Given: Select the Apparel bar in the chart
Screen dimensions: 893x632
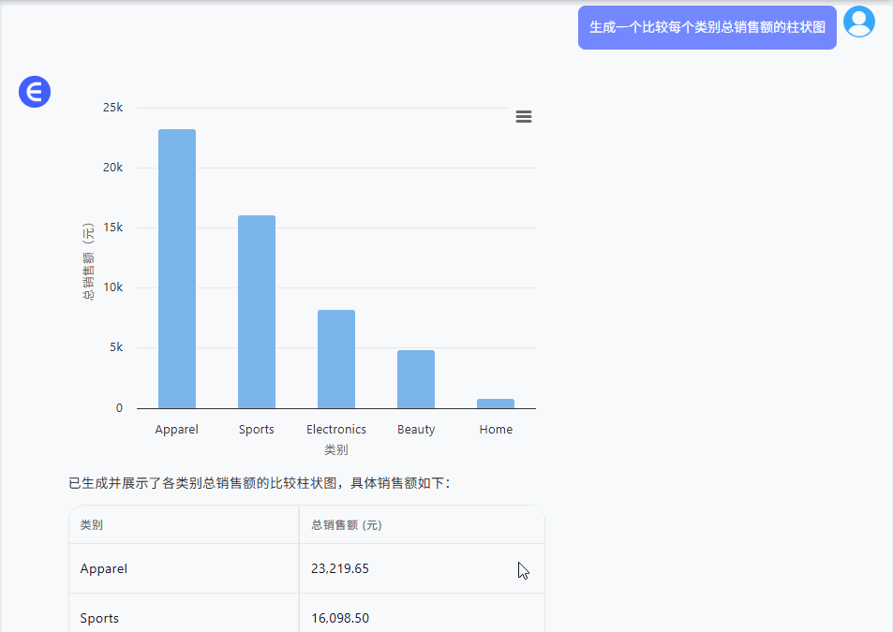Looking at the screenshot, I should tap(177, 269).
